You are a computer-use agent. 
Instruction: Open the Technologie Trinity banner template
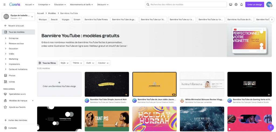pyautogui.click(x=59, y=119)
